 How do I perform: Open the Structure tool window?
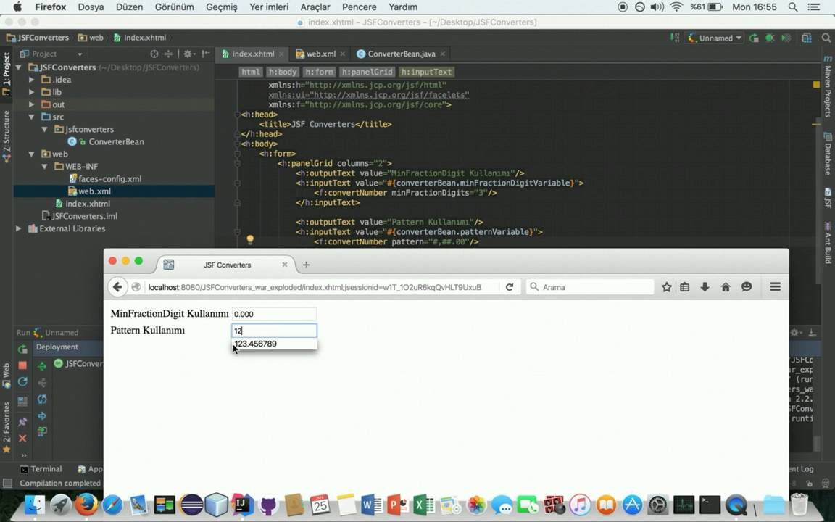(x=7, y=138)
